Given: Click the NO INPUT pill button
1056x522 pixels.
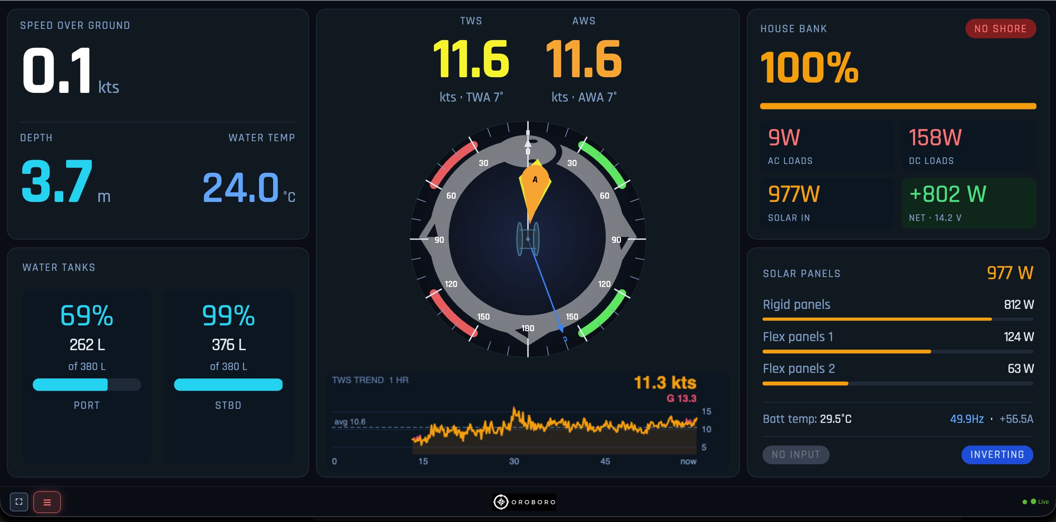Looking at the screenshot, I should pyautogui.click(x=796, y=455).
